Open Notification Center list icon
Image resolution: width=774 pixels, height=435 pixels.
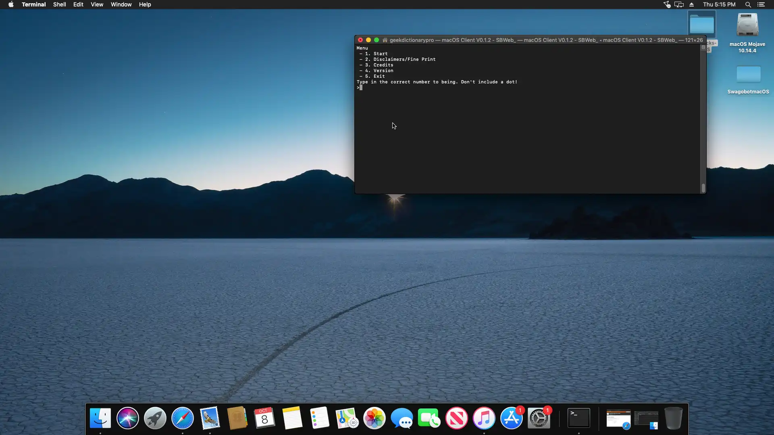pos(761,4)
